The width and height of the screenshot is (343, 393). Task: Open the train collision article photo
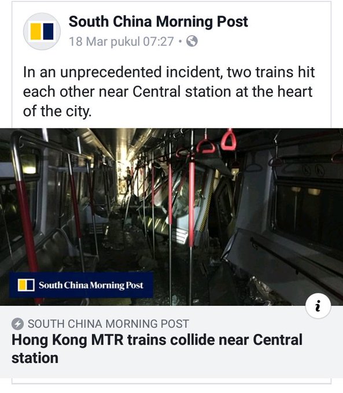pyautogui.click(x=171, y=217)
